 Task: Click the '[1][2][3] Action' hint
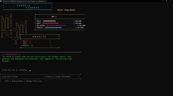click(x=10, y=77)
